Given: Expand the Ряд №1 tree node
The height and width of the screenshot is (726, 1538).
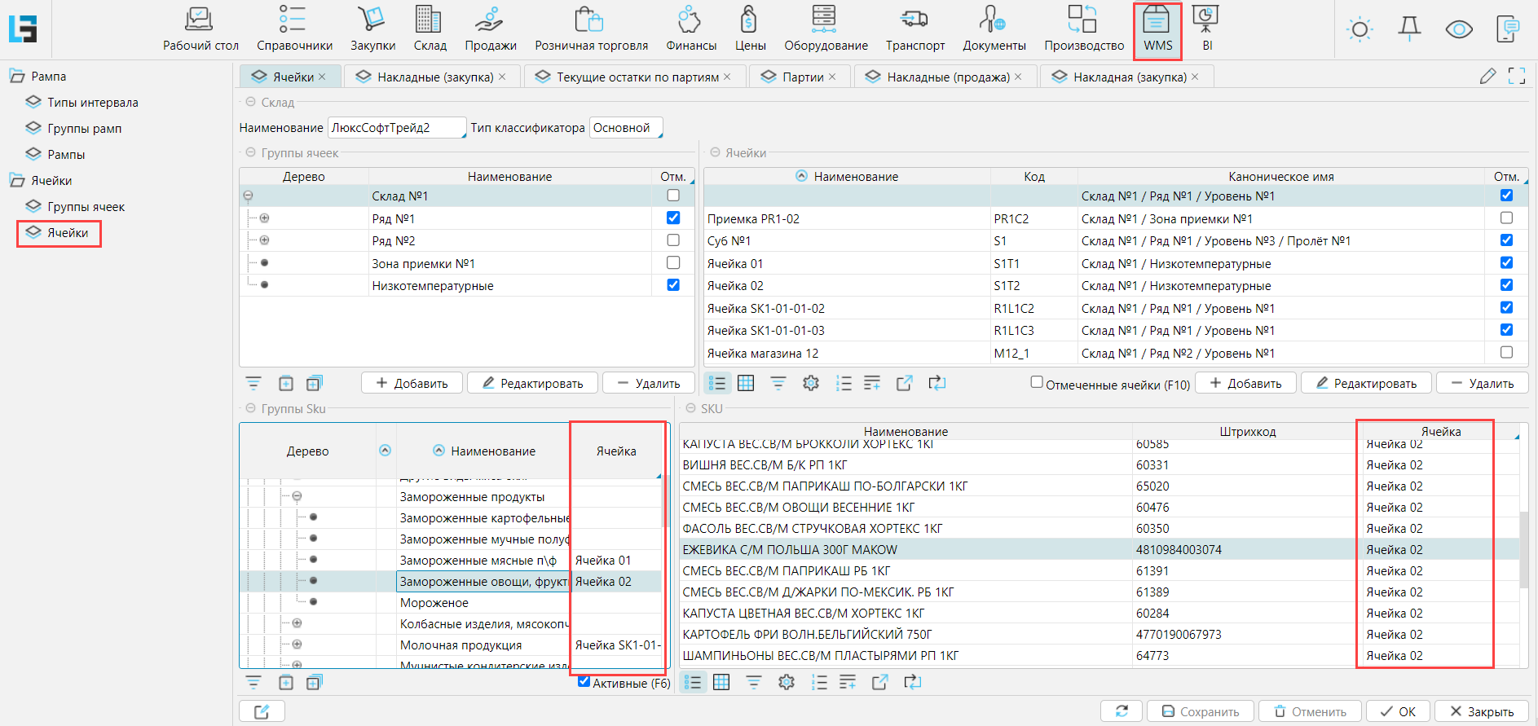Looking at the screenshot, I should pyautogui.click(x=264, y=218).
